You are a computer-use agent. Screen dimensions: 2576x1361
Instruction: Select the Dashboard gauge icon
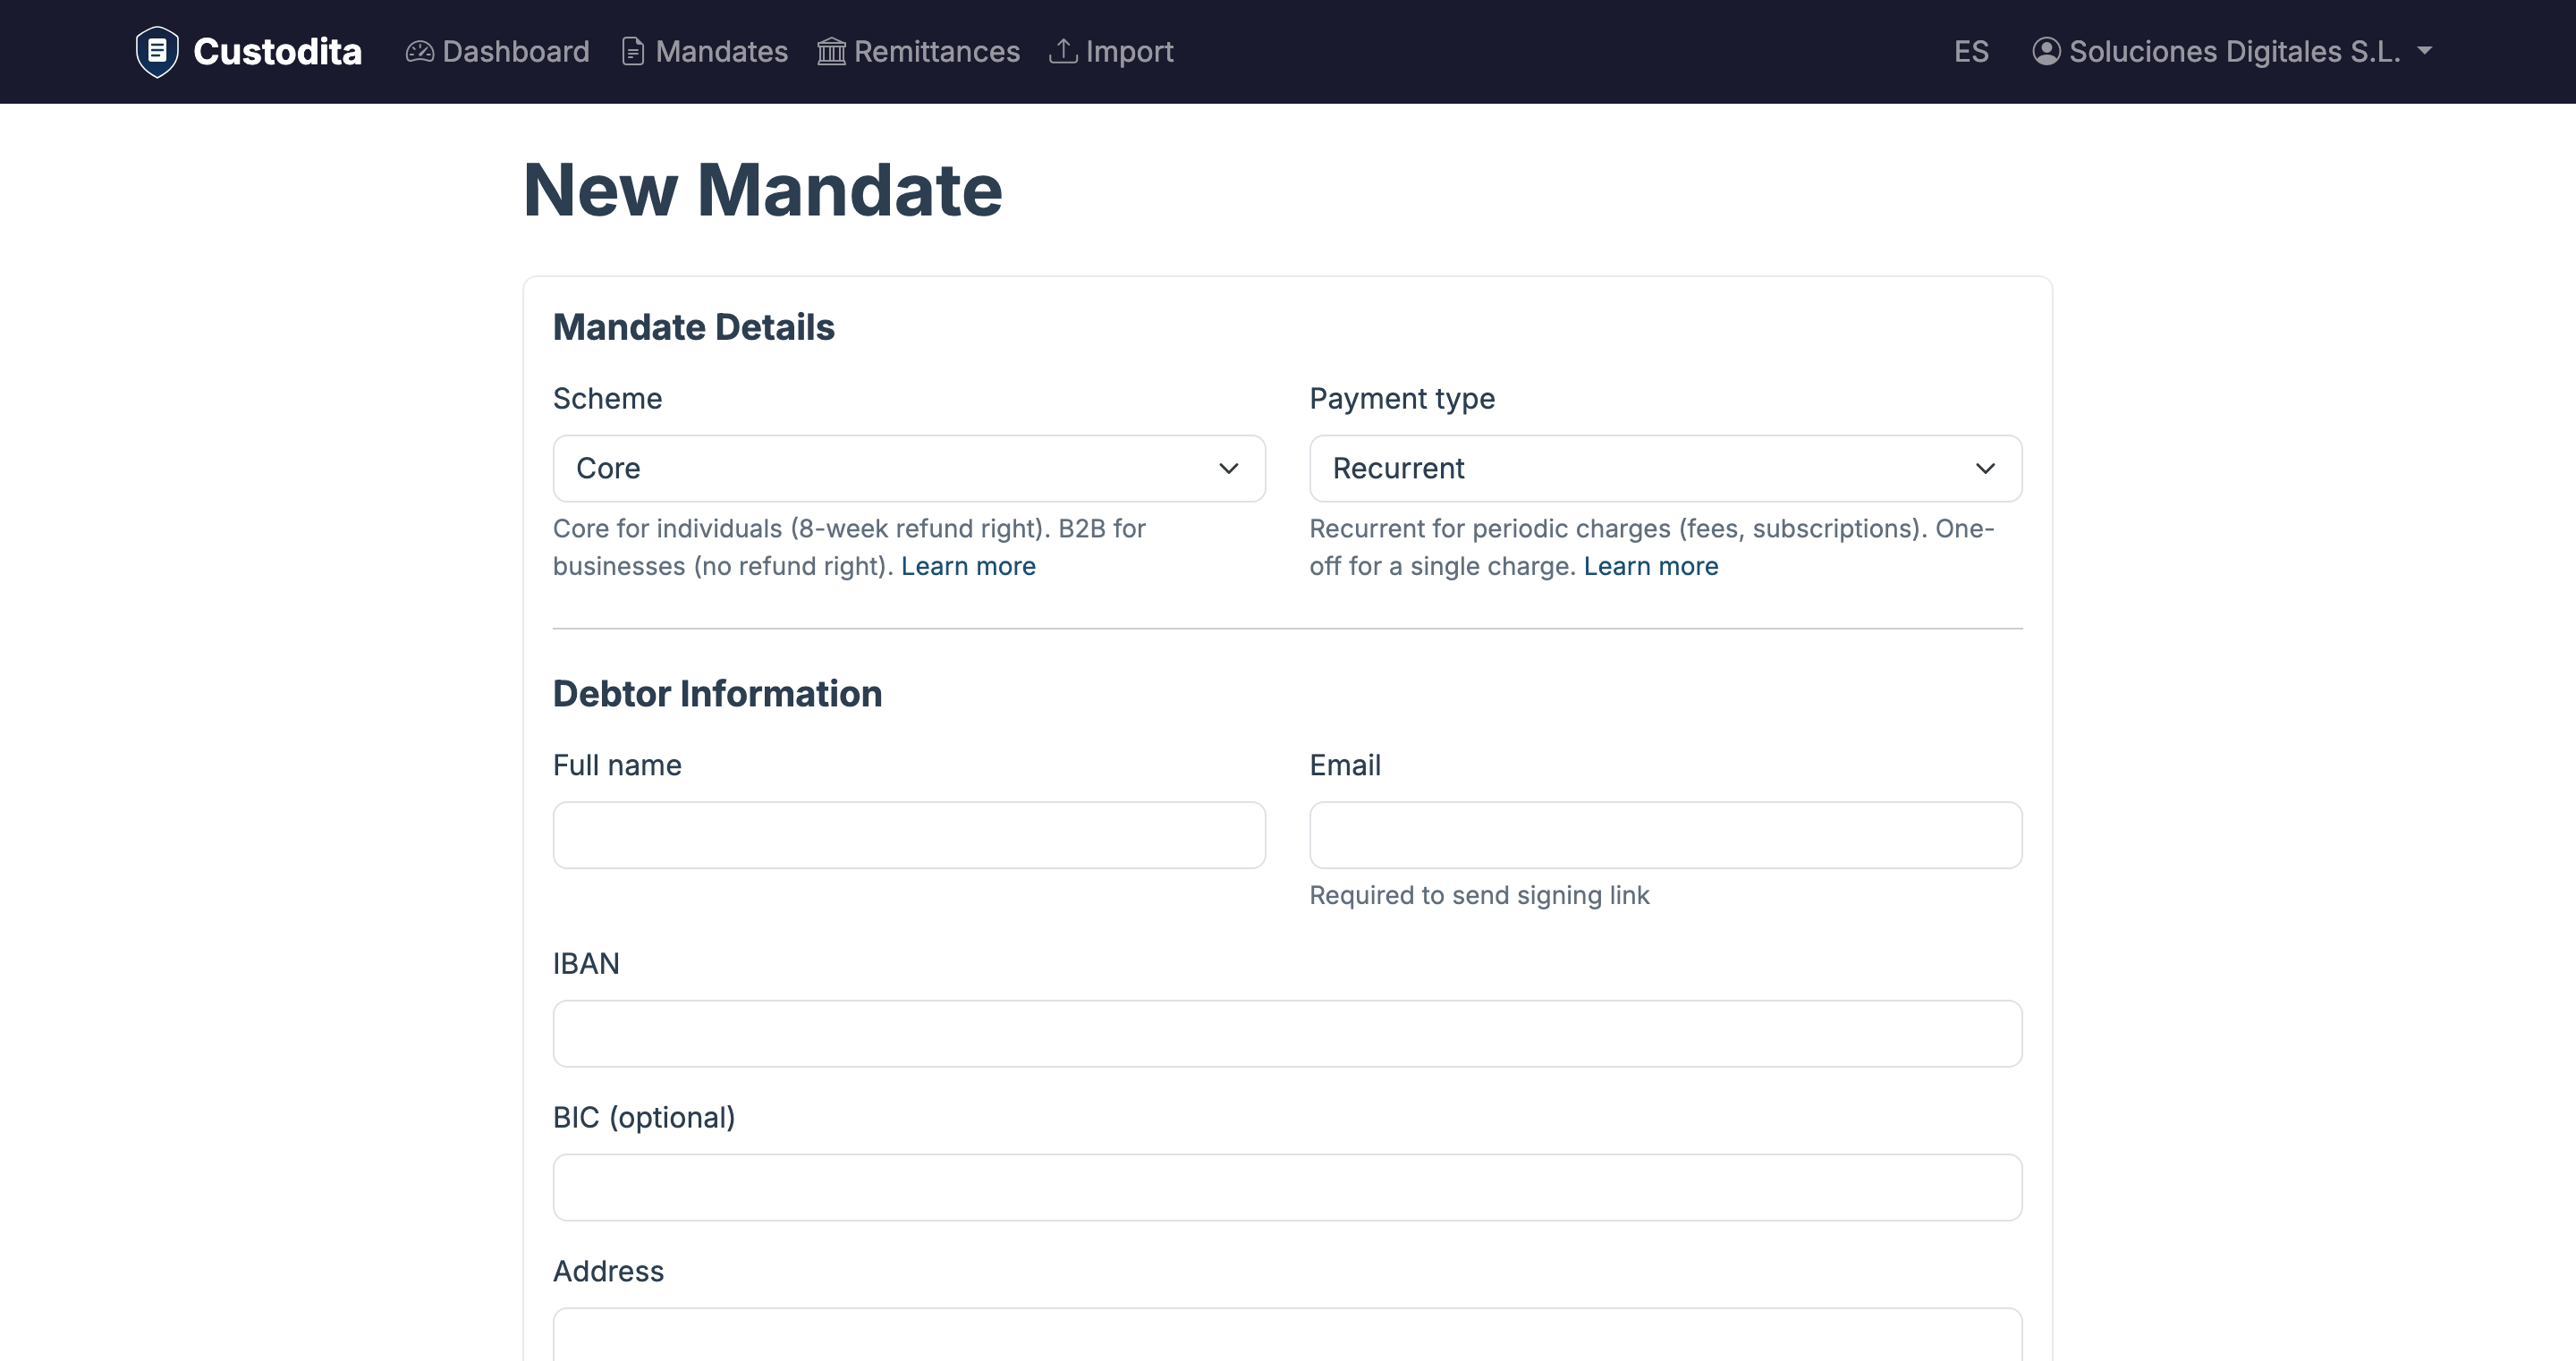tap(420, 51)
